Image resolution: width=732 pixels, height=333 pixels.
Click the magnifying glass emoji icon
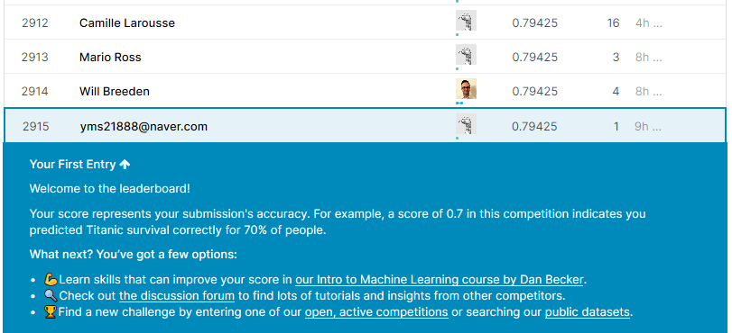(51, 295)
